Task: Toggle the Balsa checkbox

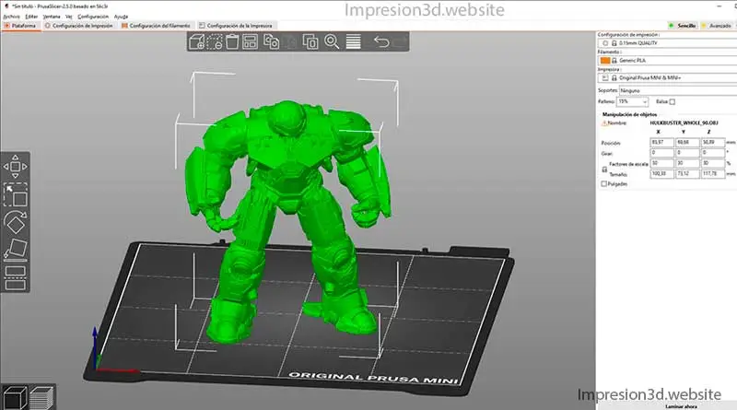Action: pos(673,101)
